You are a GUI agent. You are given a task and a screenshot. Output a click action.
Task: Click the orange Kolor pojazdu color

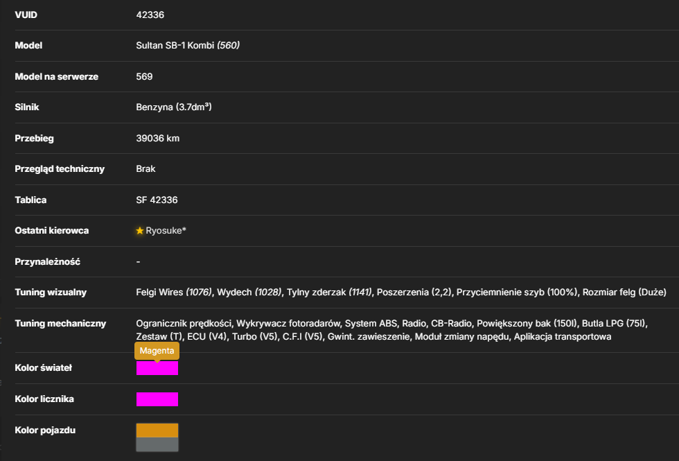tap(157, 430)
